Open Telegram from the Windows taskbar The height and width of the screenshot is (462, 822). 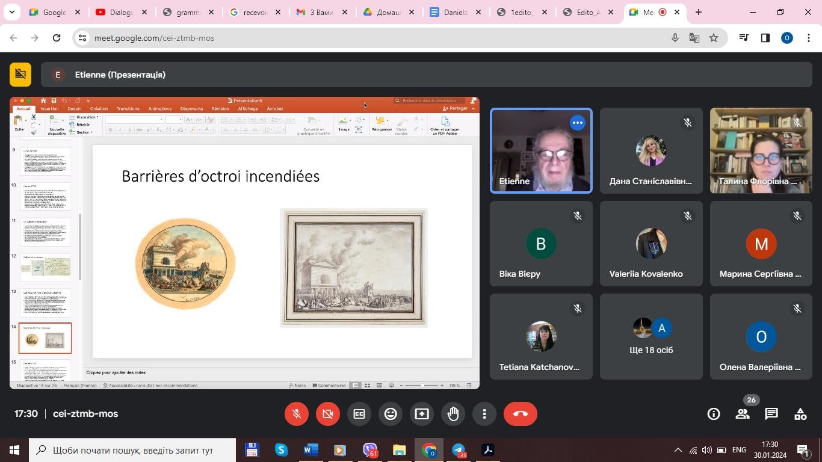coord(459,450)
